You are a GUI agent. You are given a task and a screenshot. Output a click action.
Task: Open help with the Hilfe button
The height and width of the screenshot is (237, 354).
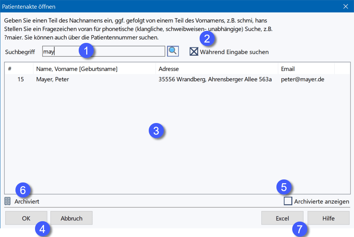pos(328,218)
